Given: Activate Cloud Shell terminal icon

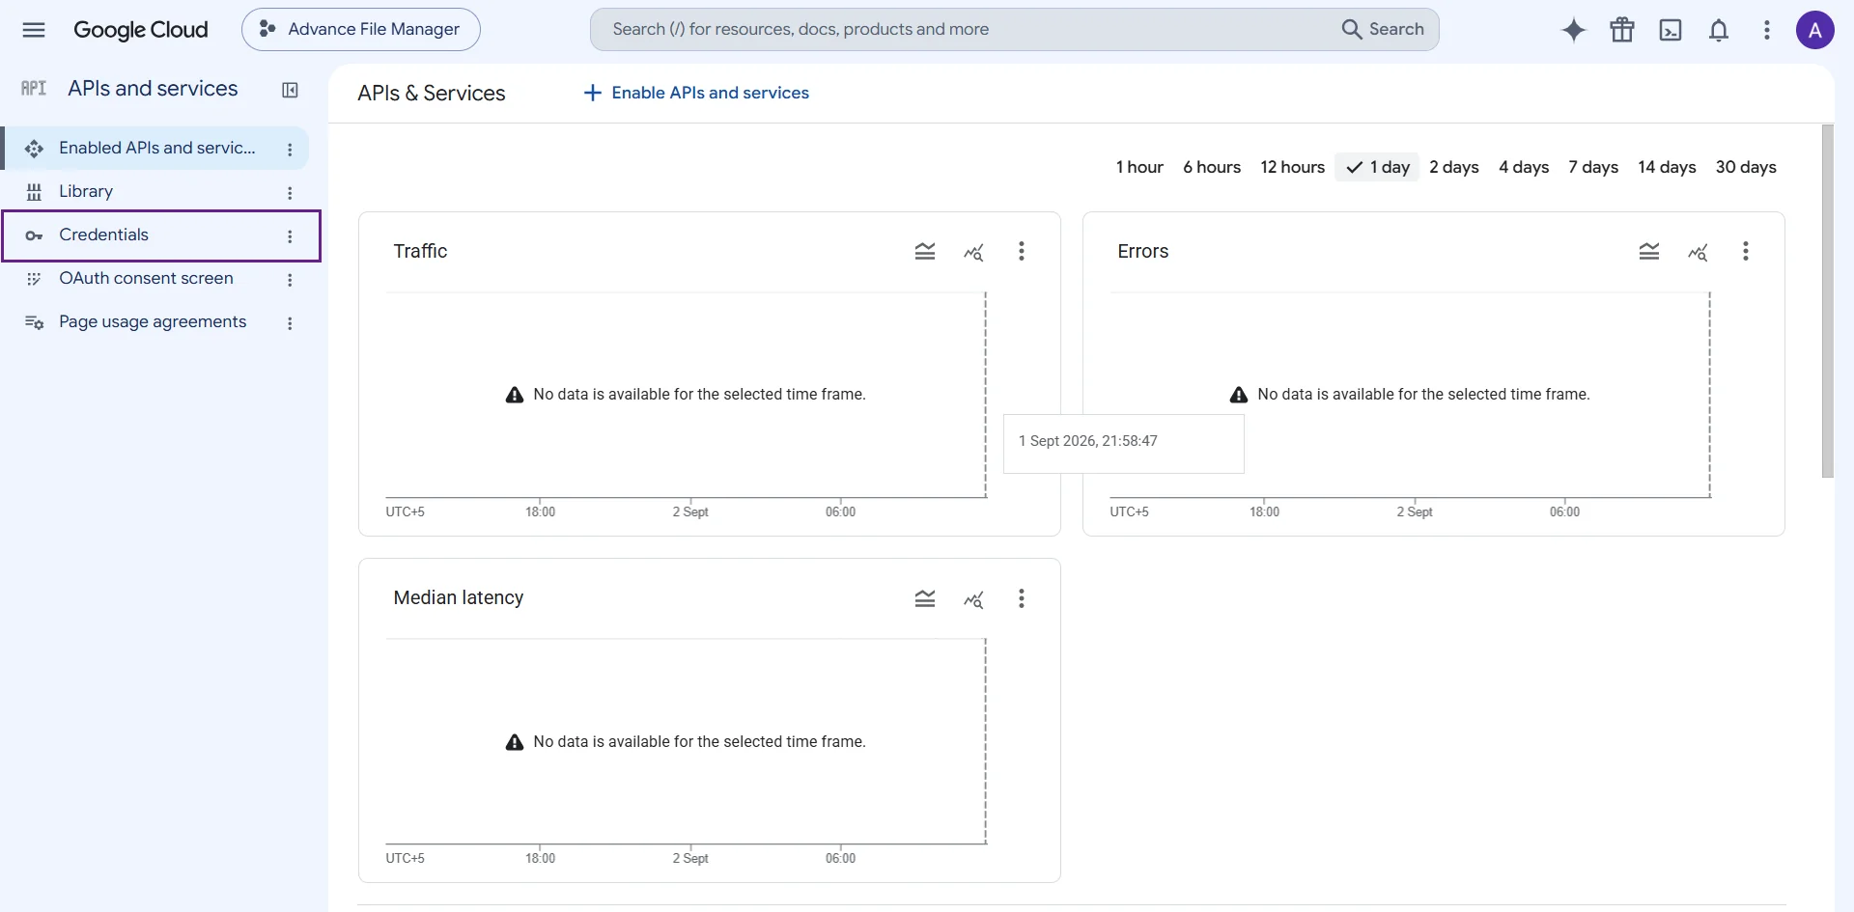Looking at the screenshot, I should (1671, 30).
